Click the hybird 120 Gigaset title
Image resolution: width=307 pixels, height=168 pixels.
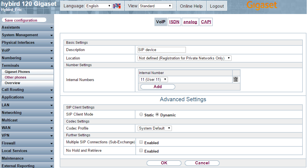coord(29,4)
